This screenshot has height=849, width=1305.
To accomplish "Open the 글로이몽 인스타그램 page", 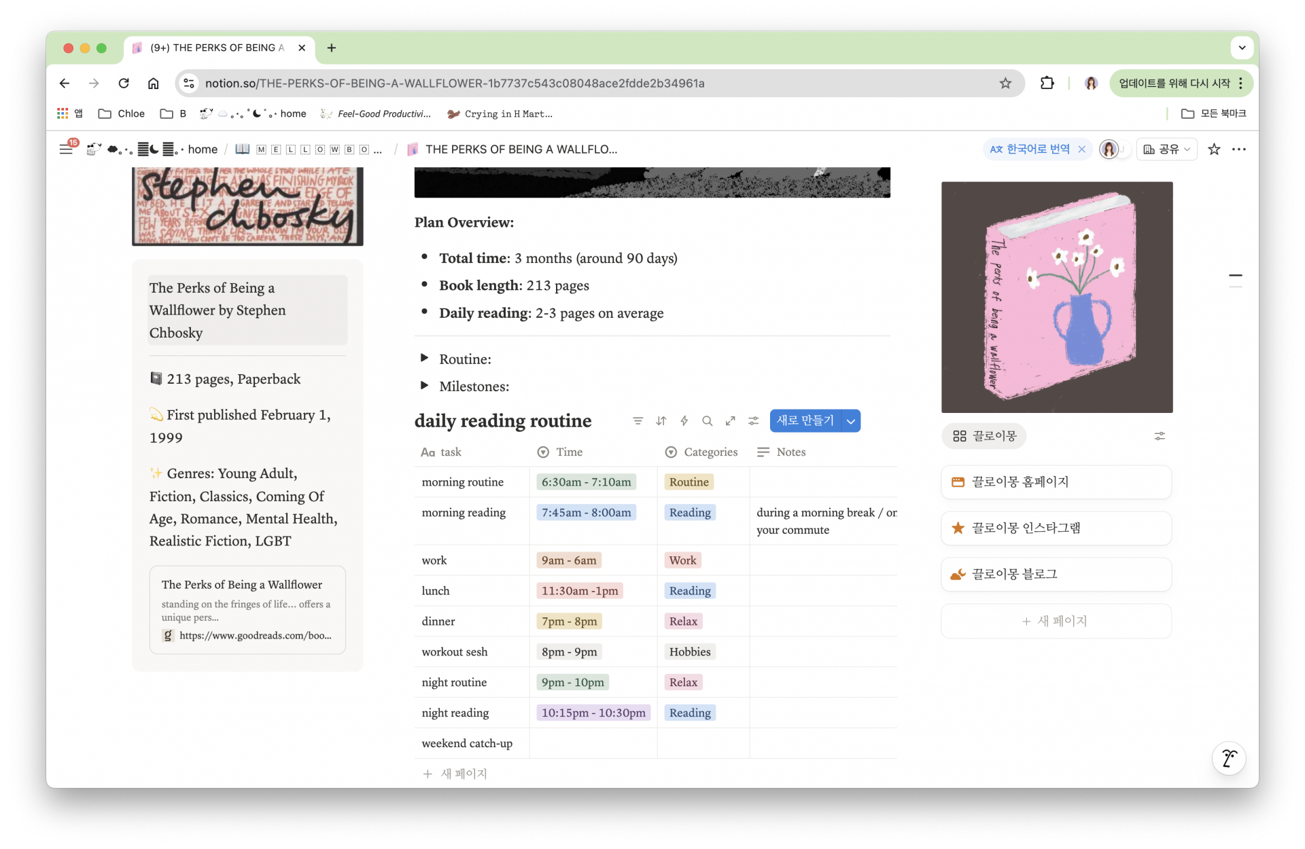I will 1056,528.
